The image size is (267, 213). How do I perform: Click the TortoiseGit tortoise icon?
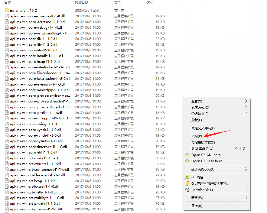187,190
